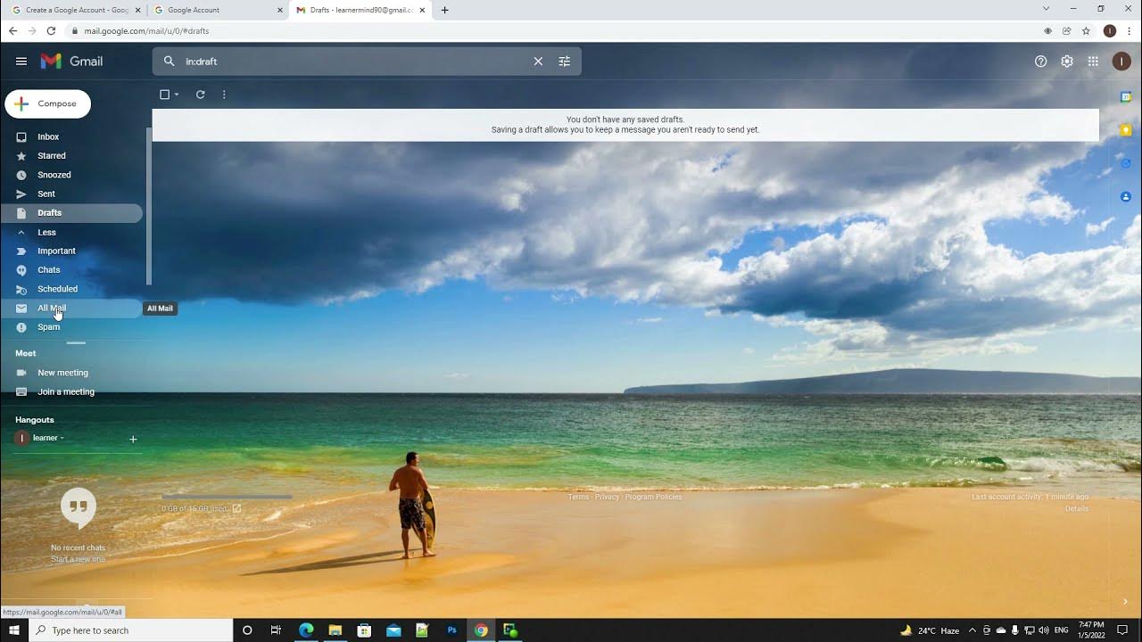Screen dimensions: 1142x642
Task: Open the More three-dot toolbar menu
Action: point(224,95)
